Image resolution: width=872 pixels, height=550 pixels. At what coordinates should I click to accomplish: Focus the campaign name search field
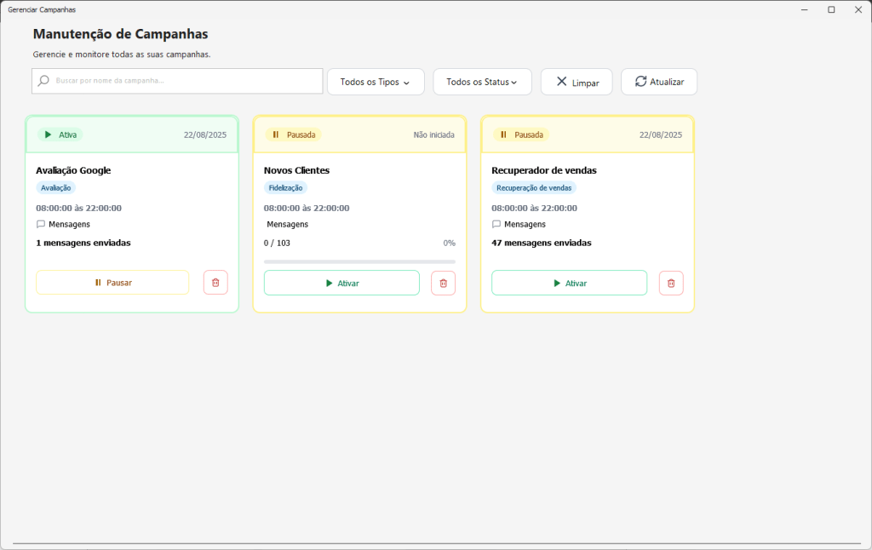[x=177, y=81]
